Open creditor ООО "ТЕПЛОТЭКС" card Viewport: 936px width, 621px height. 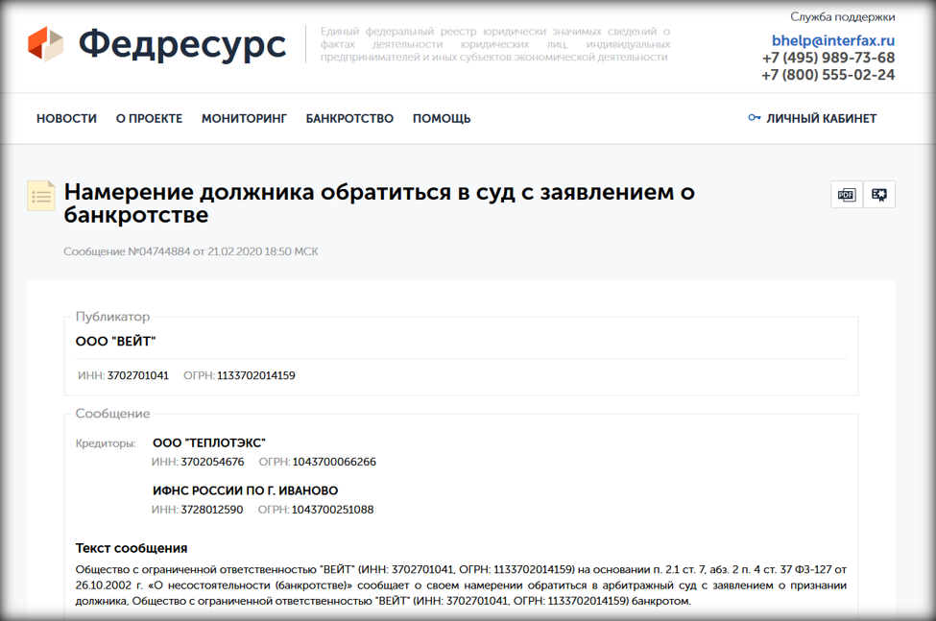click(x=208, y=442)
